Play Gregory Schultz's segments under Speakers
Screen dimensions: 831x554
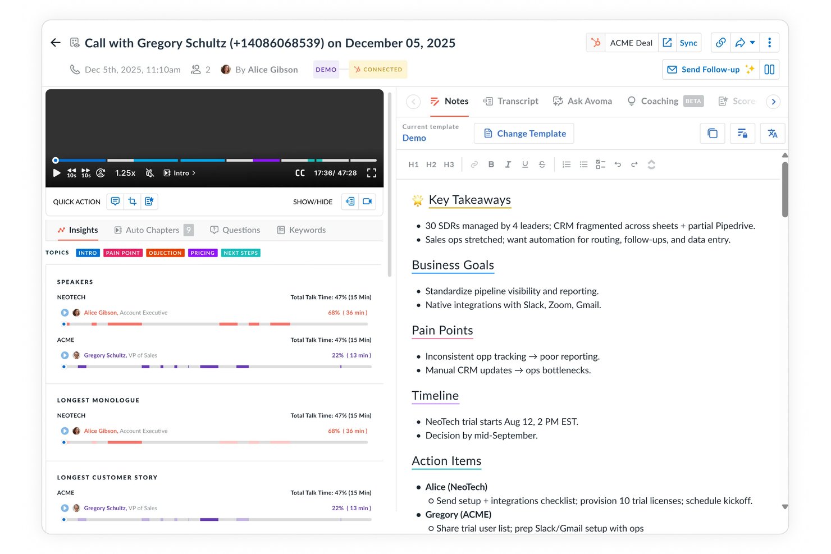tap(65, 355)
